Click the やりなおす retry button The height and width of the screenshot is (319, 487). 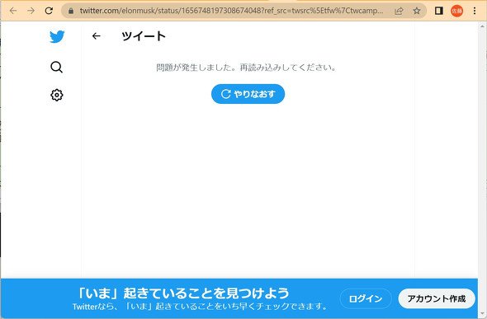click(x=248, y=94)
